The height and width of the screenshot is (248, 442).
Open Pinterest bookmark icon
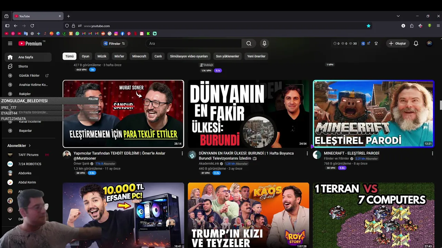129,33
